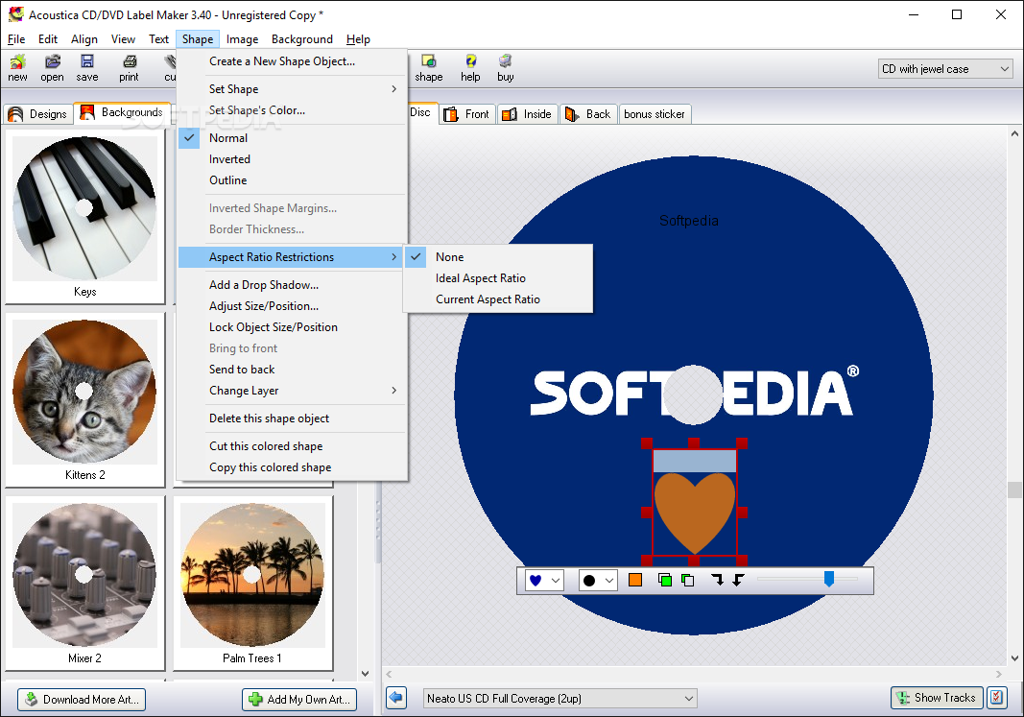Choose Cut this colored shape
The height and width of the screenshot is (717, 1024).
[291, 446]
